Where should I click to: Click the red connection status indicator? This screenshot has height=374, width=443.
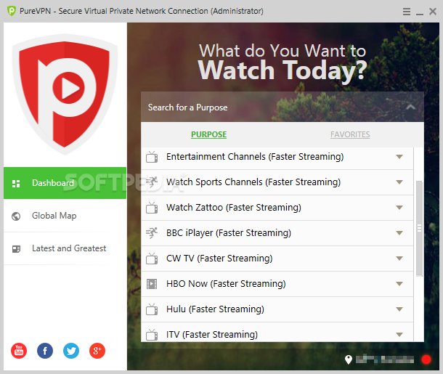point(426,359)
